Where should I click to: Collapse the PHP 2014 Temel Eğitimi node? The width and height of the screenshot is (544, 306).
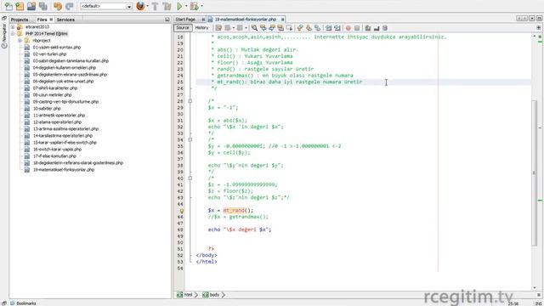(13, 34)
